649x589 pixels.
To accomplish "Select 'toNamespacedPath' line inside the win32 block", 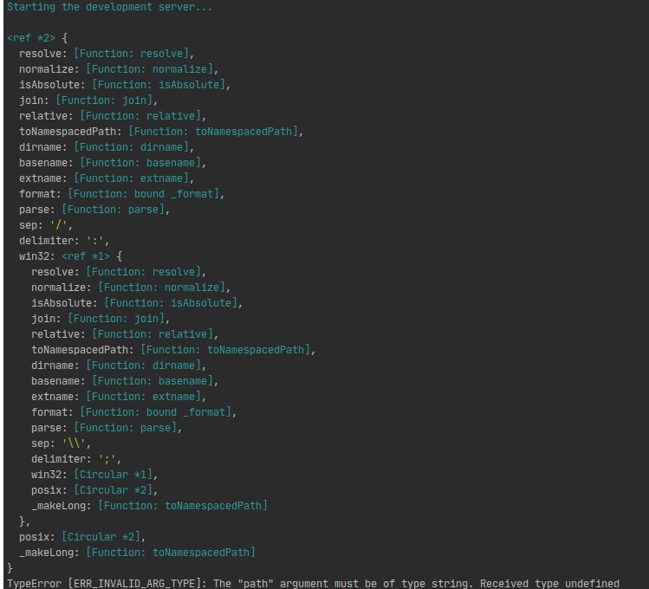I will [173, 350].
